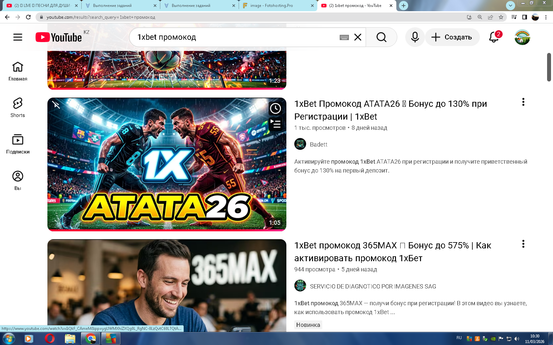Open the volume speaker in system tray
The height and width of the screenshot is (345, 553).
tap(517, 338)
